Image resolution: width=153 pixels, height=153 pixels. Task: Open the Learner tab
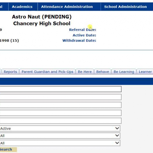point(145,72)
